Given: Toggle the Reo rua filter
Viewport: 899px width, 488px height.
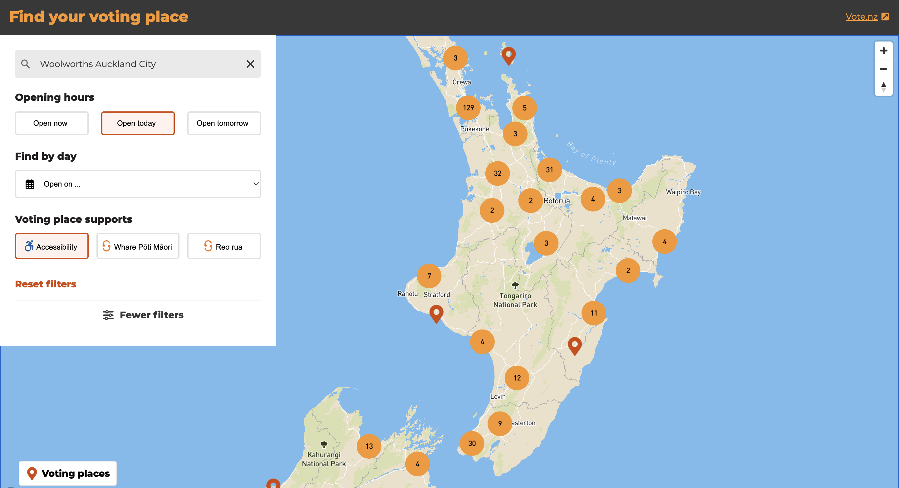Looking at the screenshot, I should tap(224, 246).
